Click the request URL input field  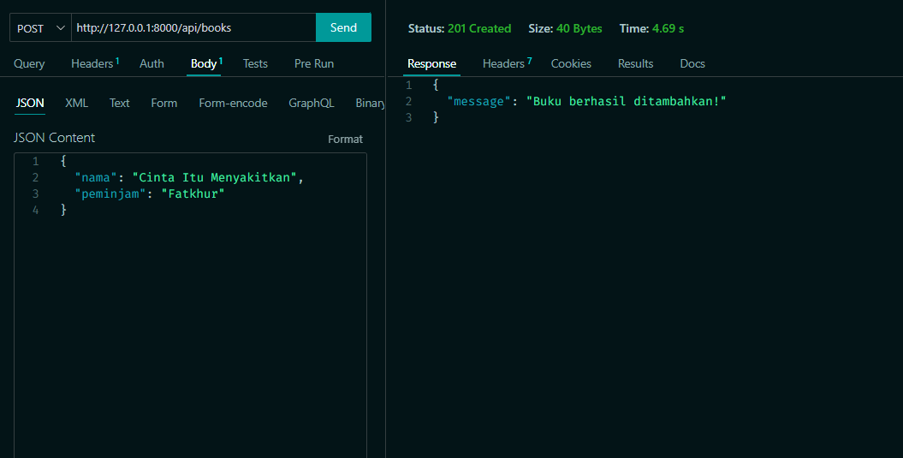(193, 27)
